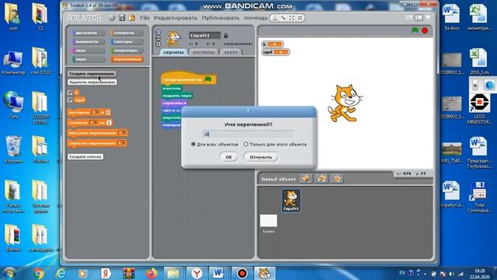Screen dimensions: 497x280
Task: Select the grow sprite tool
Action: click(292, 18)
